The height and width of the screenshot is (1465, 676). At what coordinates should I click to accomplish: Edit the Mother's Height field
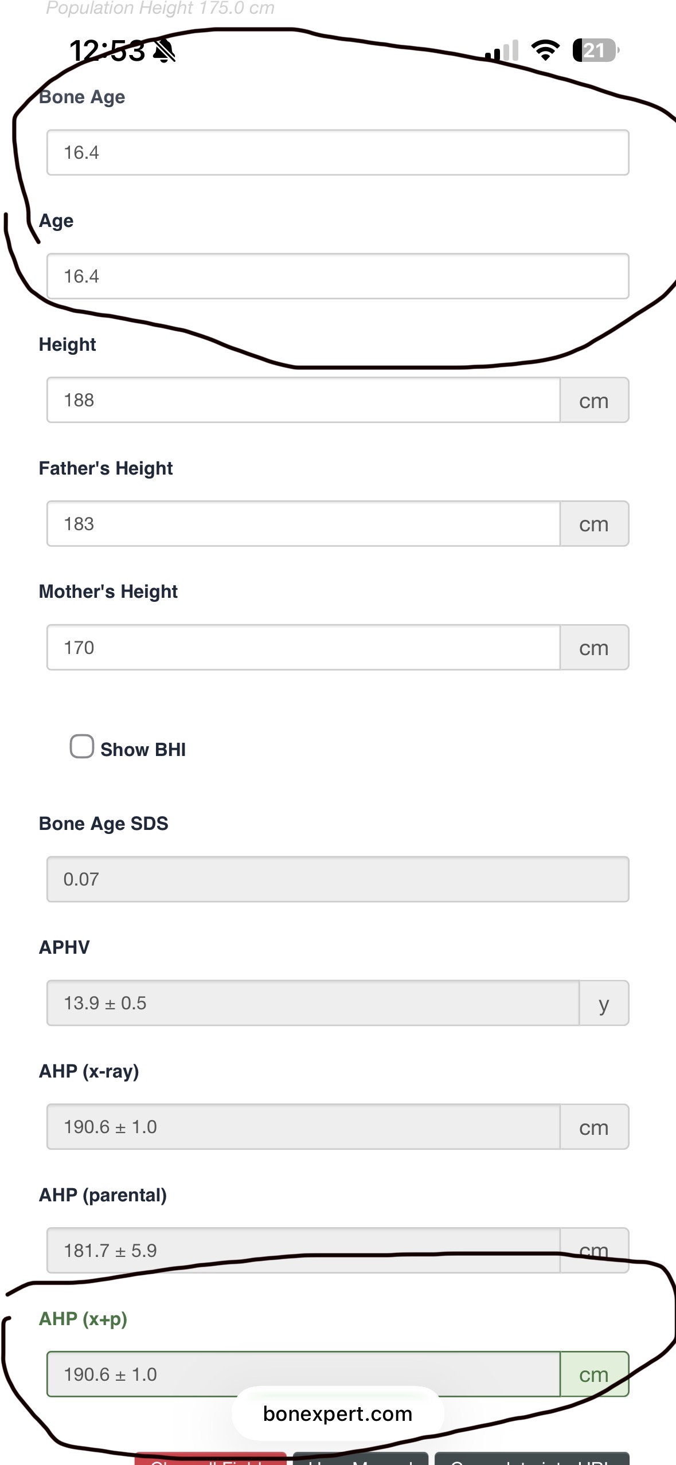tap(303, 648)
